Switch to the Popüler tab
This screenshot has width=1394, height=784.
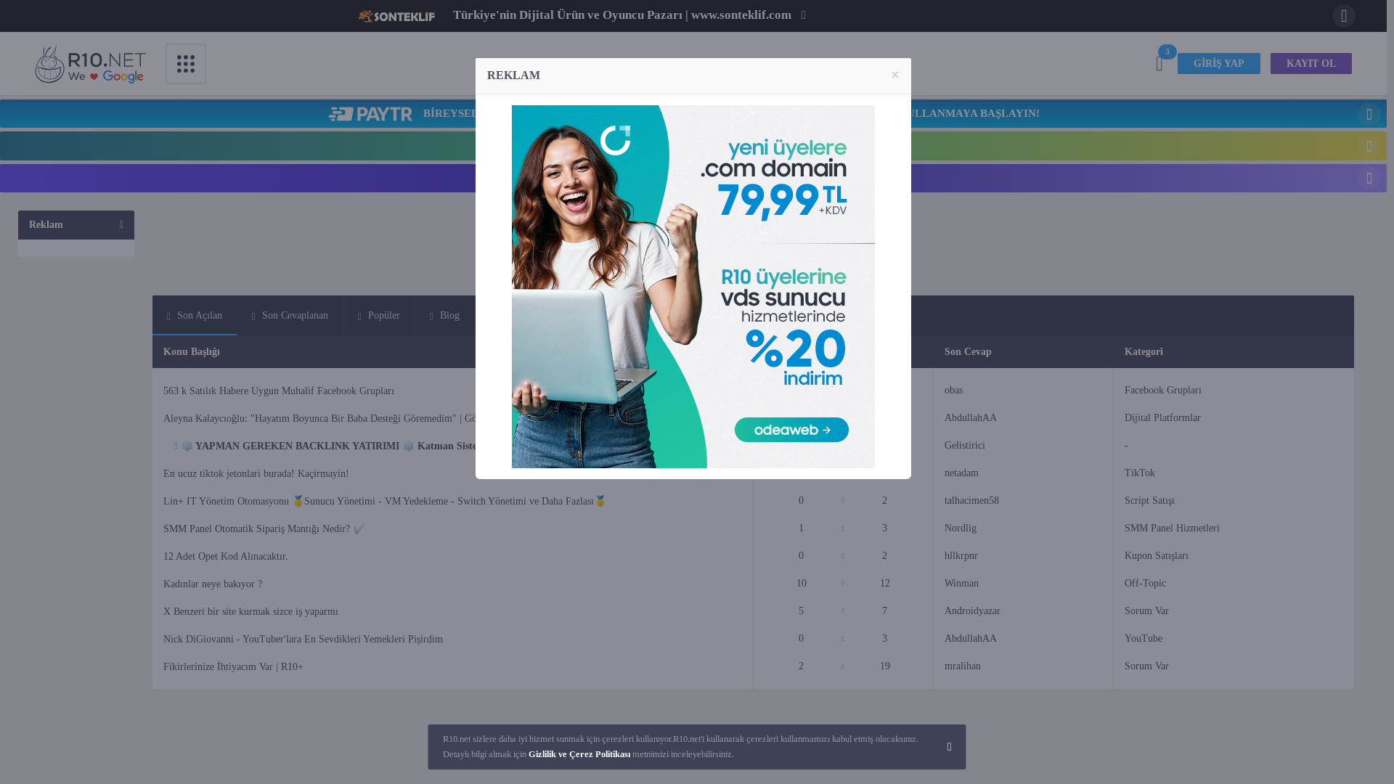tap(378, 316)
